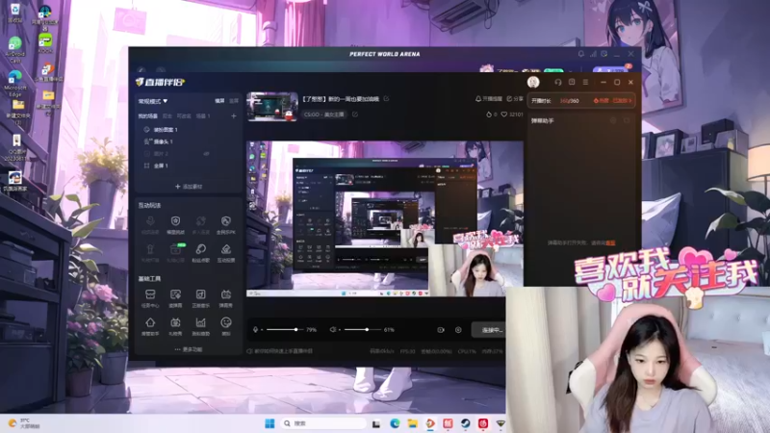
Task: Open the 弹幕秀 danmaku show tool
Action: 226,298
